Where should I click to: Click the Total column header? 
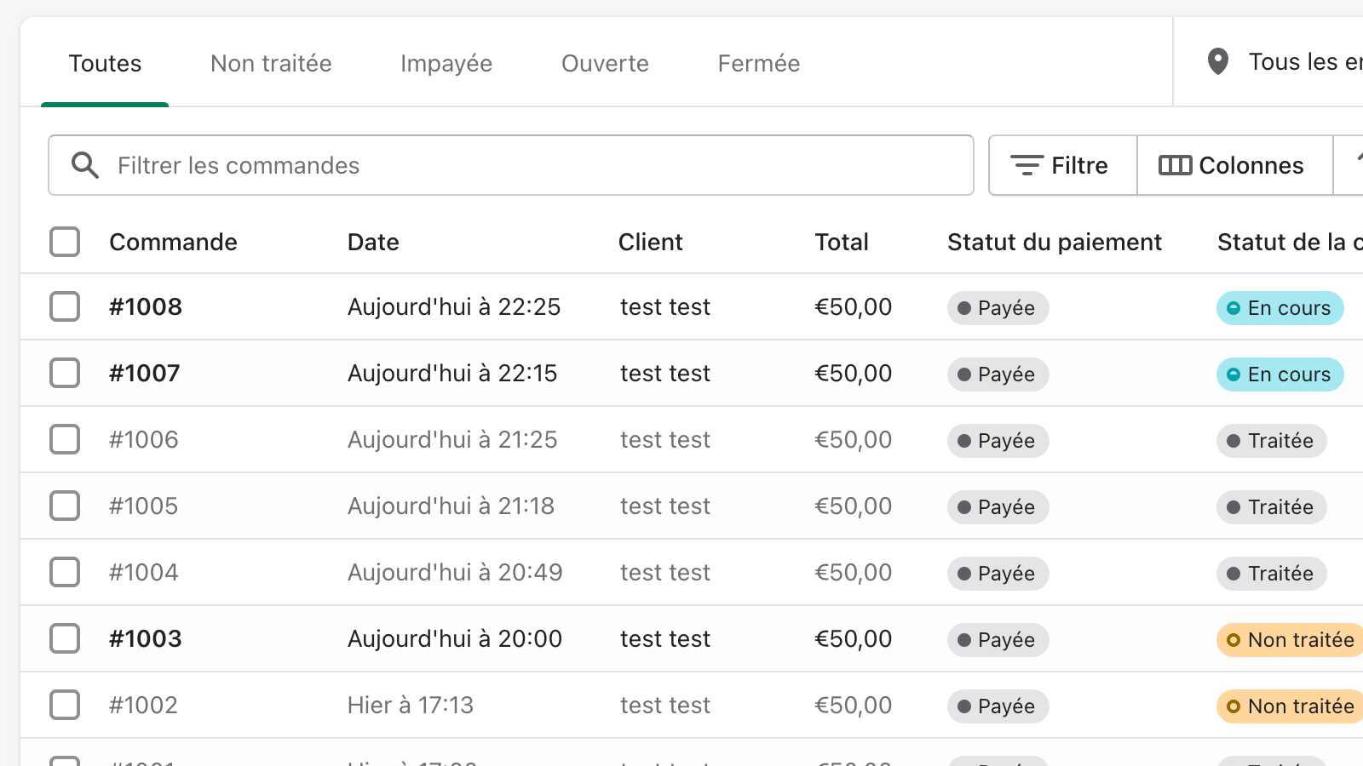(x=842, y=242)
